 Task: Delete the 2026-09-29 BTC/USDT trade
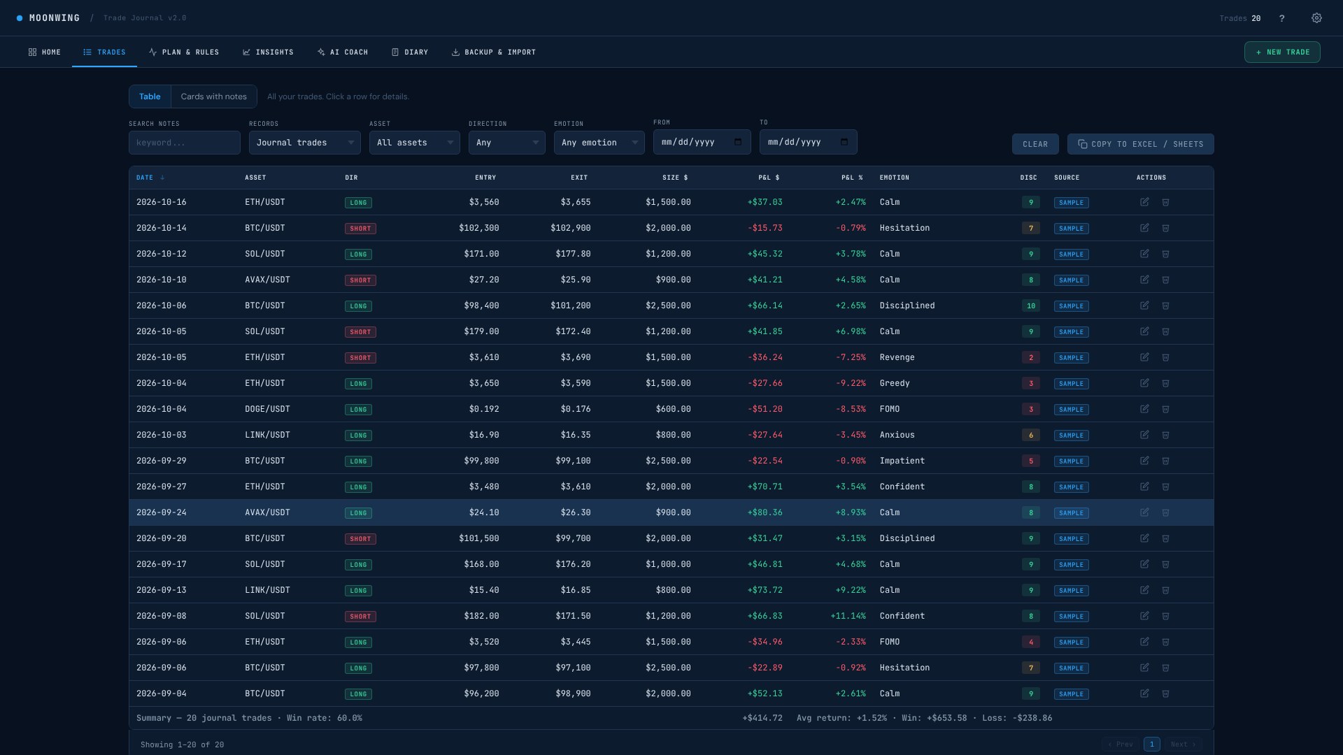[x=1165, y=461]
